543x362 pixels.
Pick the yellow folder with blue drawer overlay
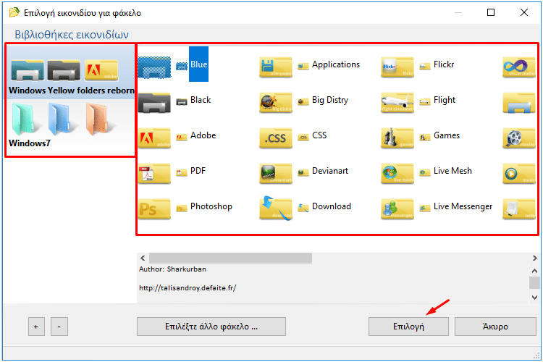519,103
